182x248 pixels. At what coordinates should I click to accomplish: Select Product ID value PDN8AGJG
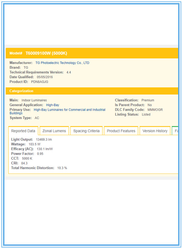click(39, 82)
